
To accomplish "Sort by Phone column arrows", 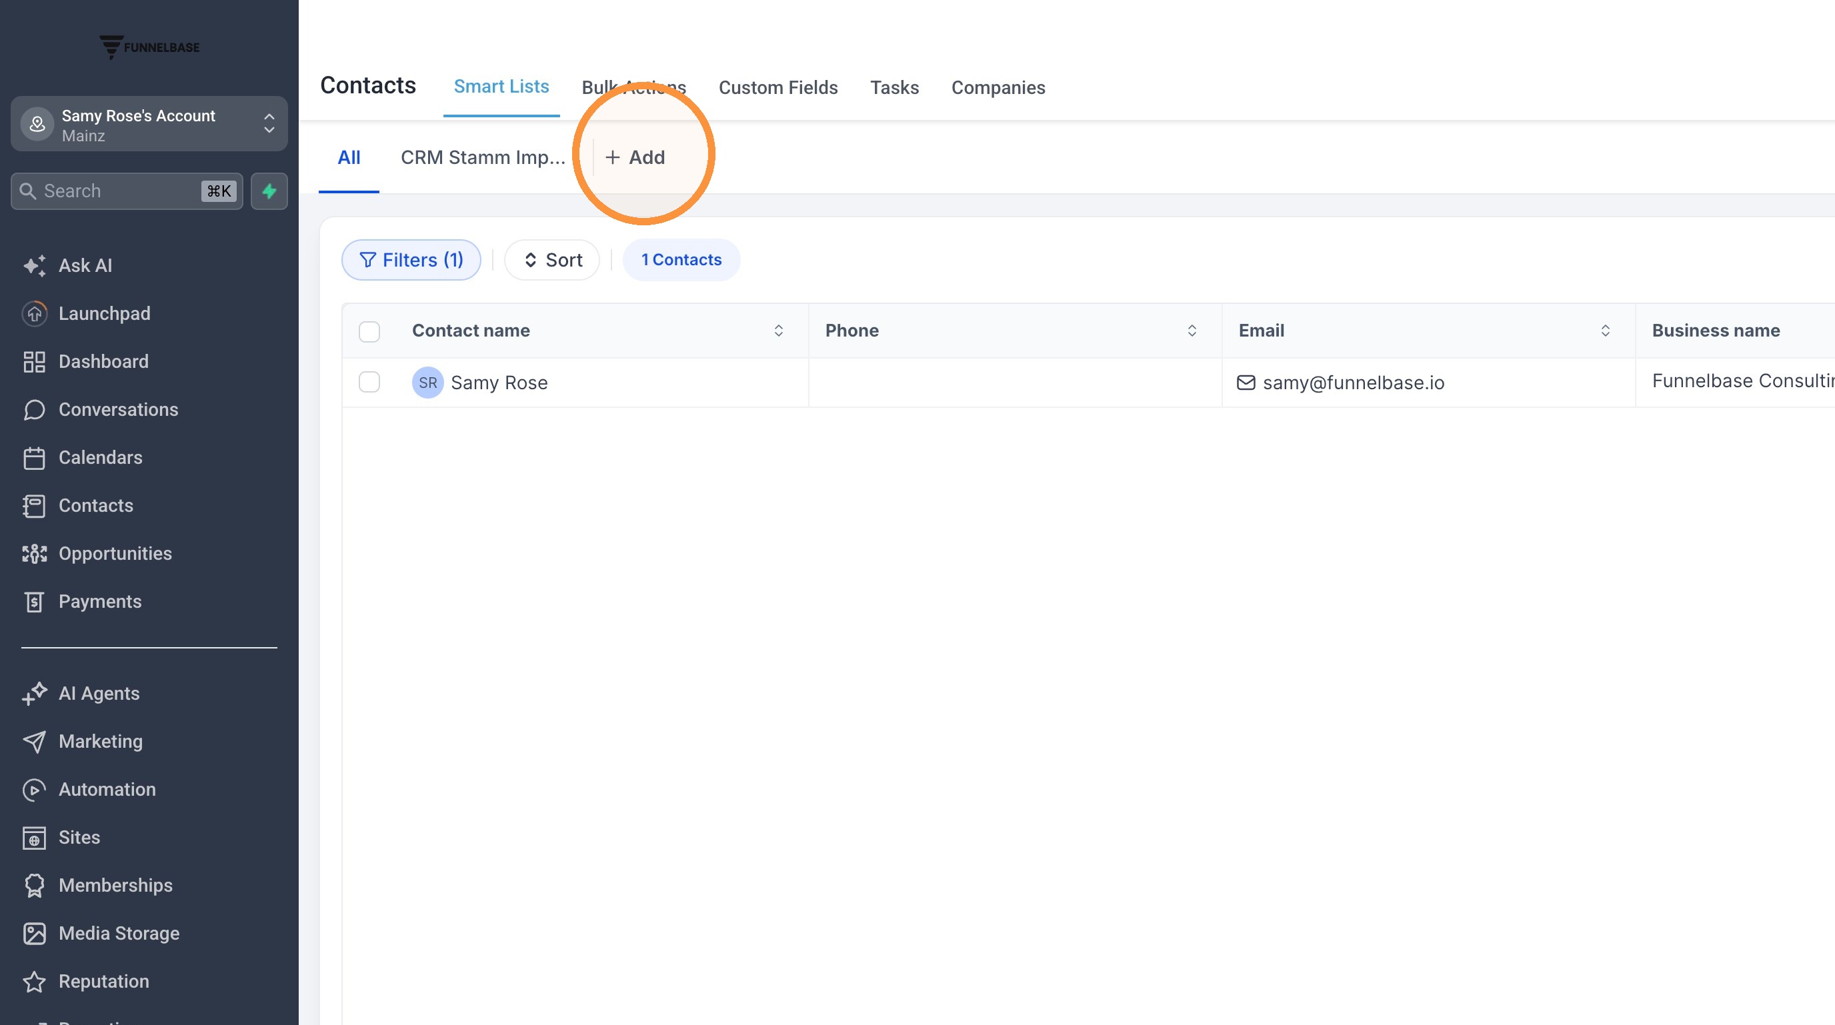I will [1192, 331].
